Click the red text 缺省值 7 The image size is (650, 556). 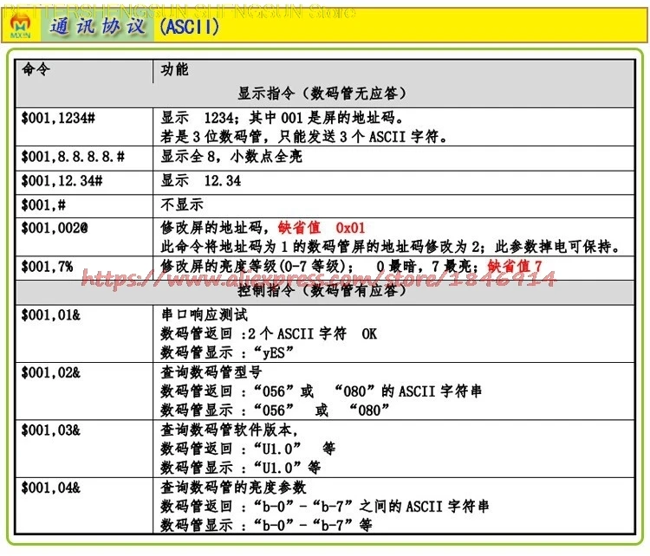pyautogui.click(x=515, y=267)
